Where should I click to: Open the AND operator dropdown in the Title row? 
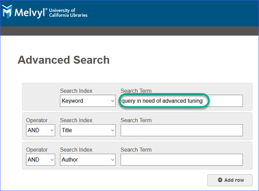41,130
